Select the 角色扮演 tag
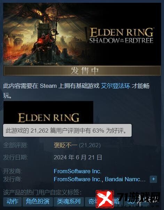This screenshot has width=164, height=210. coord(38,201)
